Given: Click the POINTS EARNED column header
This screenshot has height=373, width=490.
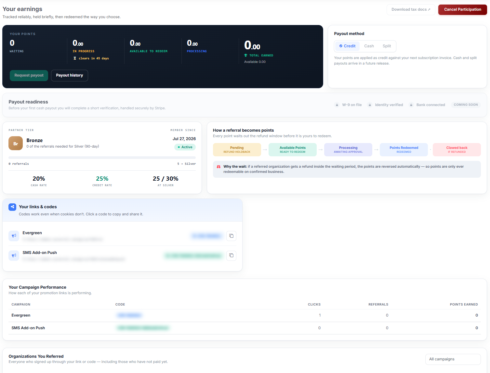Looking at the screenshot, I should click(464, 305).
